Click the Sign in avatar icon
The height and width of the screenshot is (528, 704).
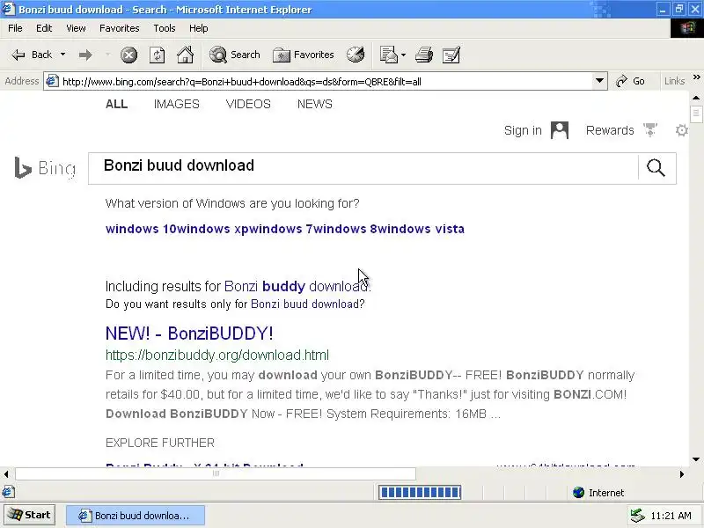(x=560, y=130)
